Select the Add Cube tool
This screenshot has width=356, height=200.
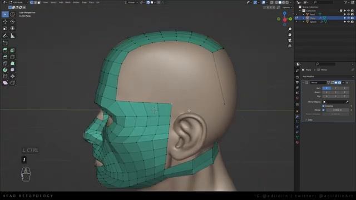(5, 43)
